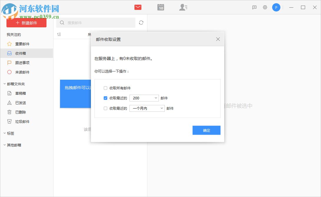Open the Calendar icon showing the date 10

(x=160, y=7)
